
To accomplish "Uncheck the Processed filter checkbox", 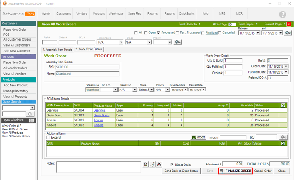I will (x=159, y=32).
